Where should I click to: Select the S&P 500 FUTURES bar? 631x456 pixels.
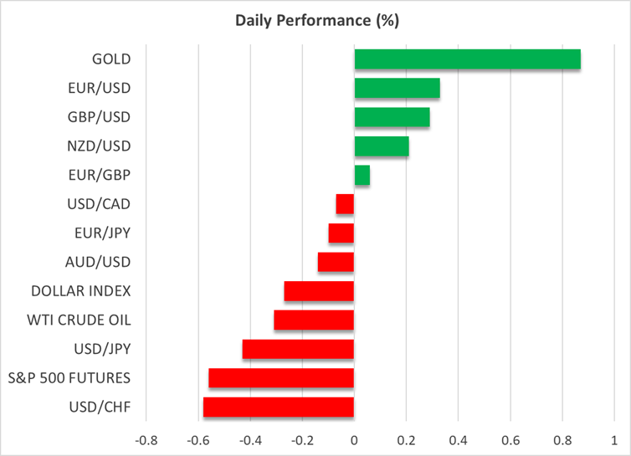281,378
